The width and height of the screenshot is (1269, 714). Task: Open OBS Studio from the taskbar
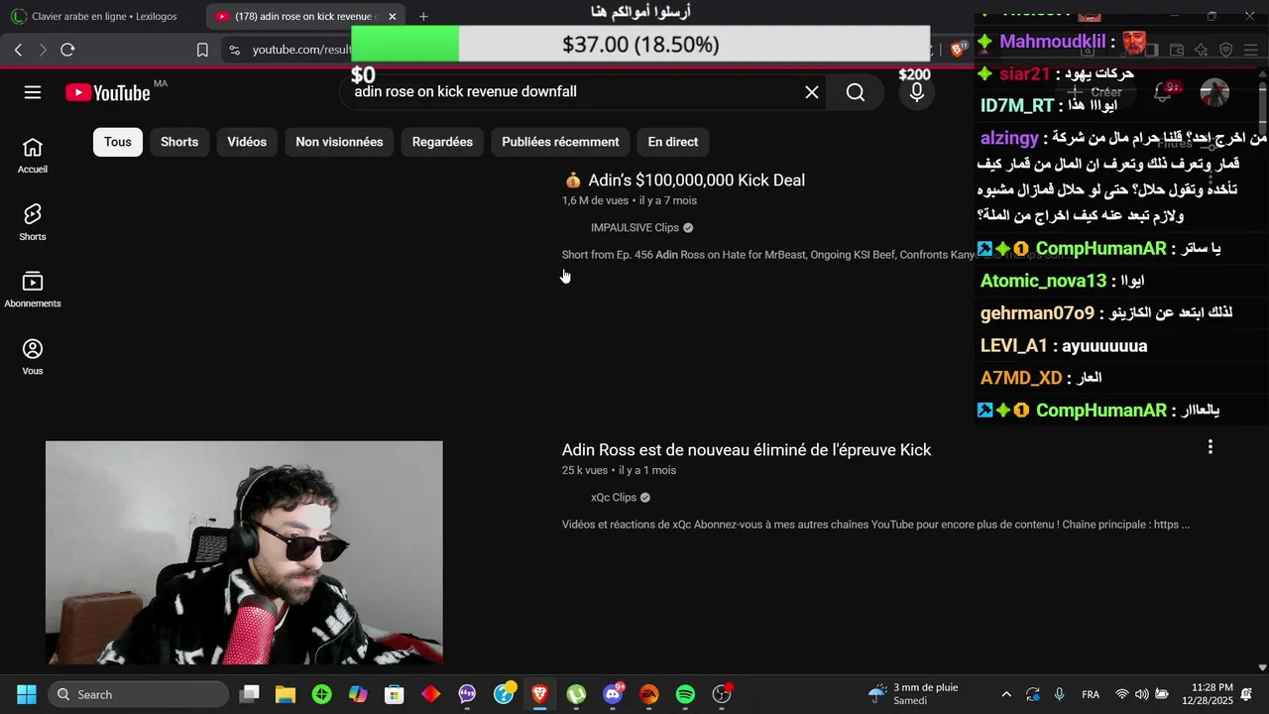pyautogui.click(x=722, y=694)
